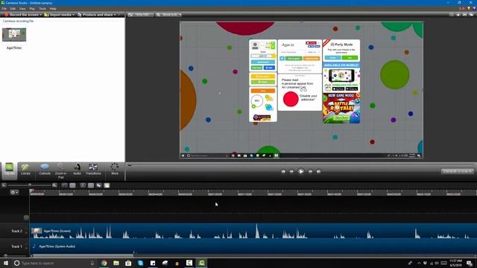477x268 pixels.
Task: Click the preview seek bar handle
Action: pyautogui.click(x=130, y=165)
